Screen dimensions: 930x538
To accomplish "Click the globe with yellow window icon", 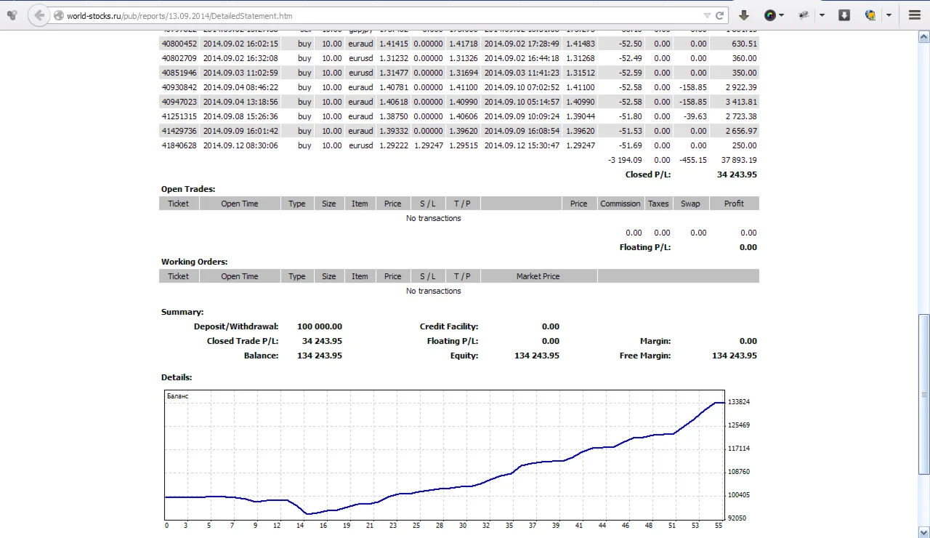I will (870, 15).
